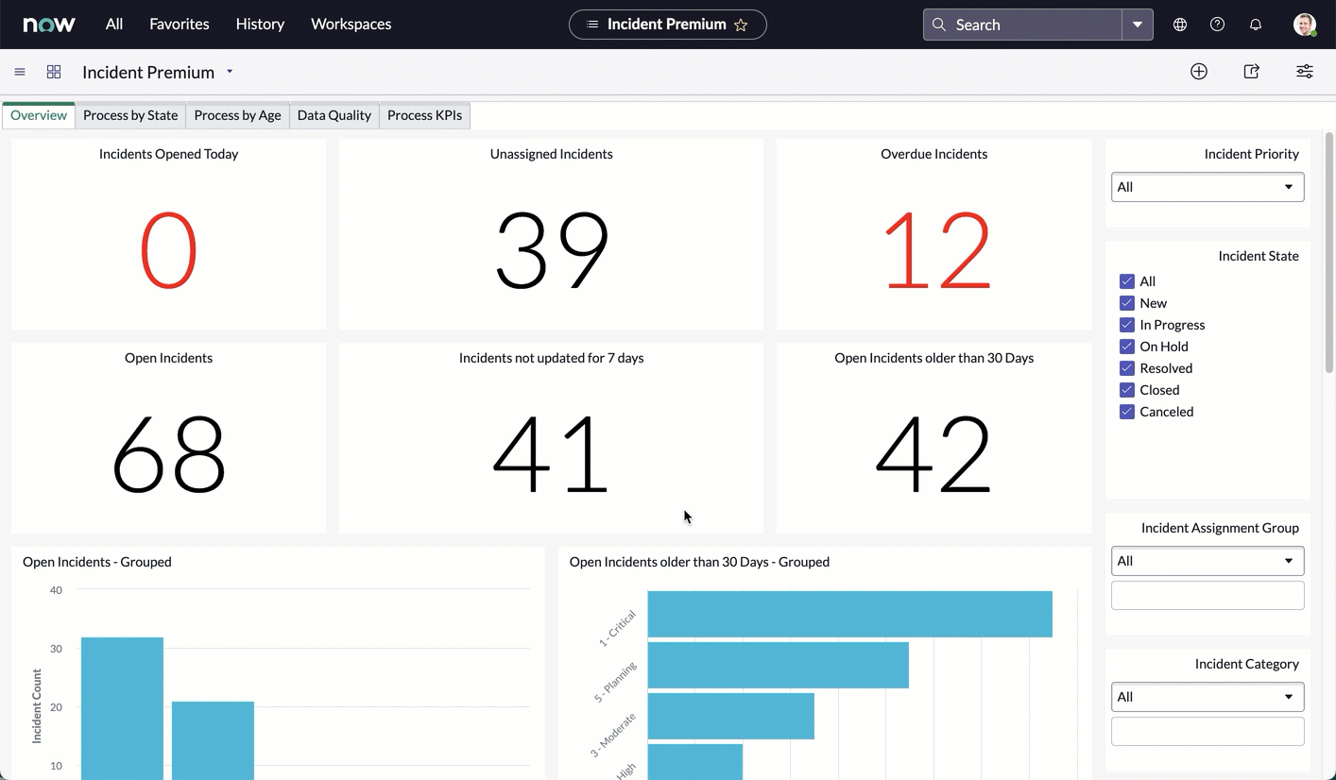This screenshot has width=1336, height=780.
Task: Add a widget with the plus icon
Action: point(1199,72)
